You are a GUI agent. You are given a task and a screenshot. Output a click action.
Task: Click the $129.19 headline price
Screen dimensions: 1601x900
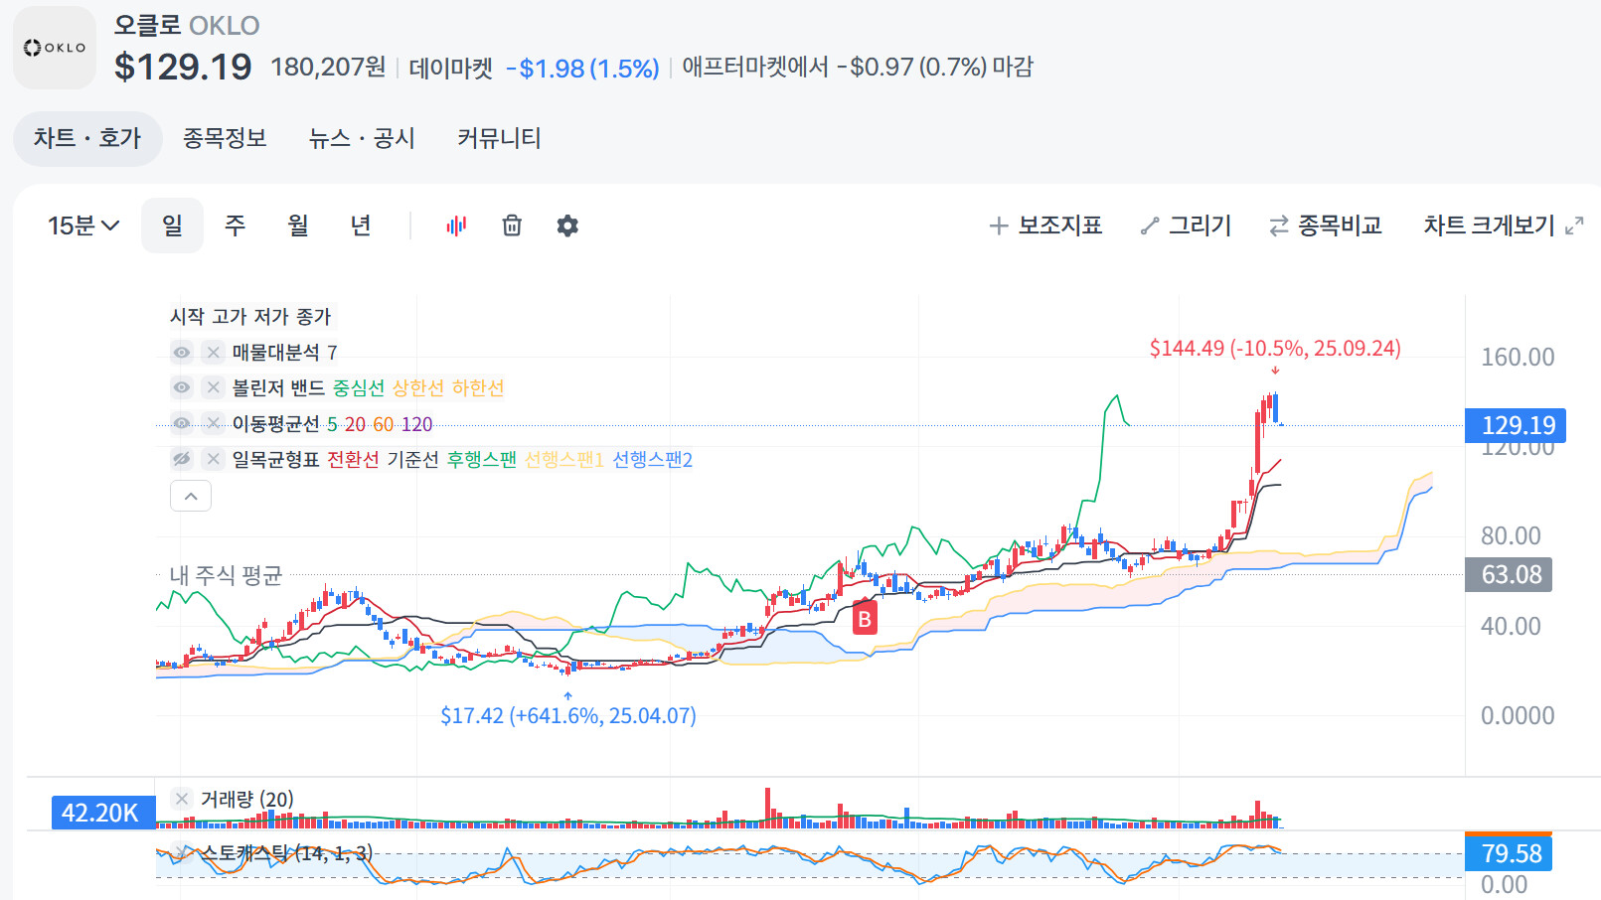(183, 67)
